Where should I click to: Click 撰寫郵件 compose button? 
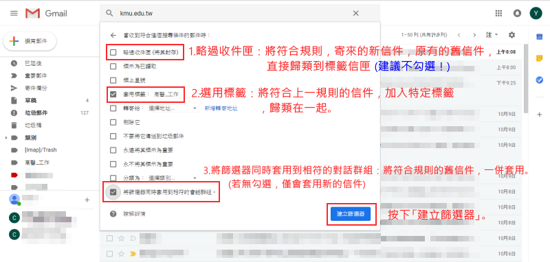click(30, 41)
